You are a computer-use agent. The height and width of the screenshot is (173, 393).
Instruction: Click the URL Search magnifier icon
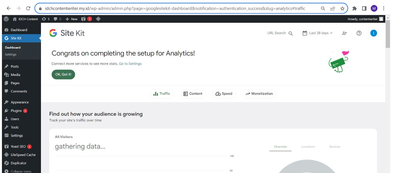[x=290, y=33]
